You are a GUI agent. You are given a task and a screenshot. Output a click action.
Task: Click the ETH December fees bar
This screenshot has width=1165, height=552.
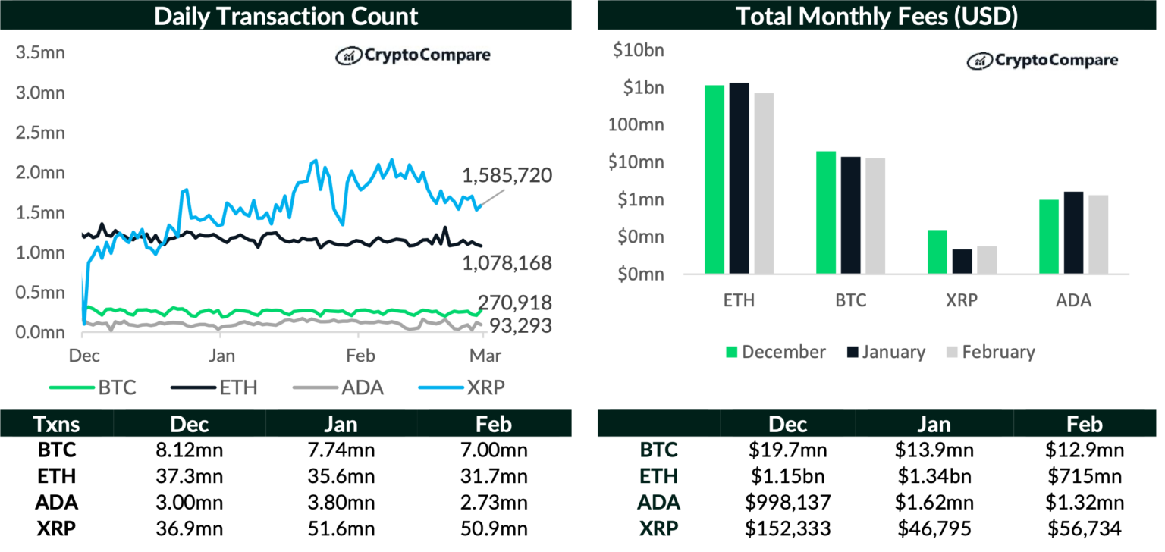(x=714, y=179)
